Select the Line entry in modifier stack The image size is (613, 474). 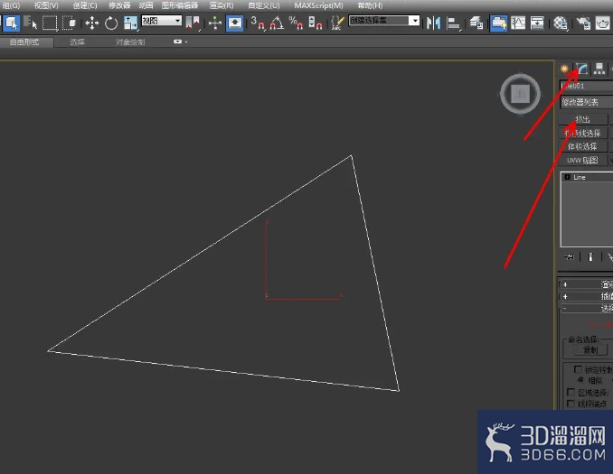click(x=588, y=177)
